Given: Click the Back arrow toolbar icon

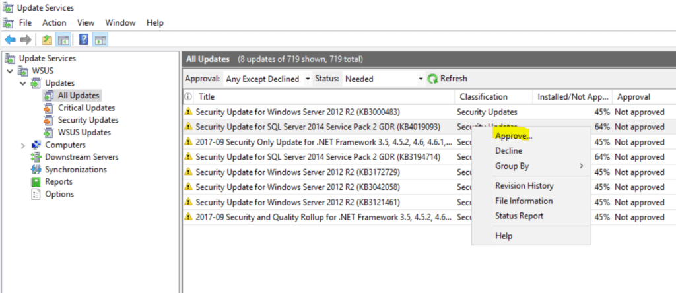Looking at the screenshot, I should point(10,40).
